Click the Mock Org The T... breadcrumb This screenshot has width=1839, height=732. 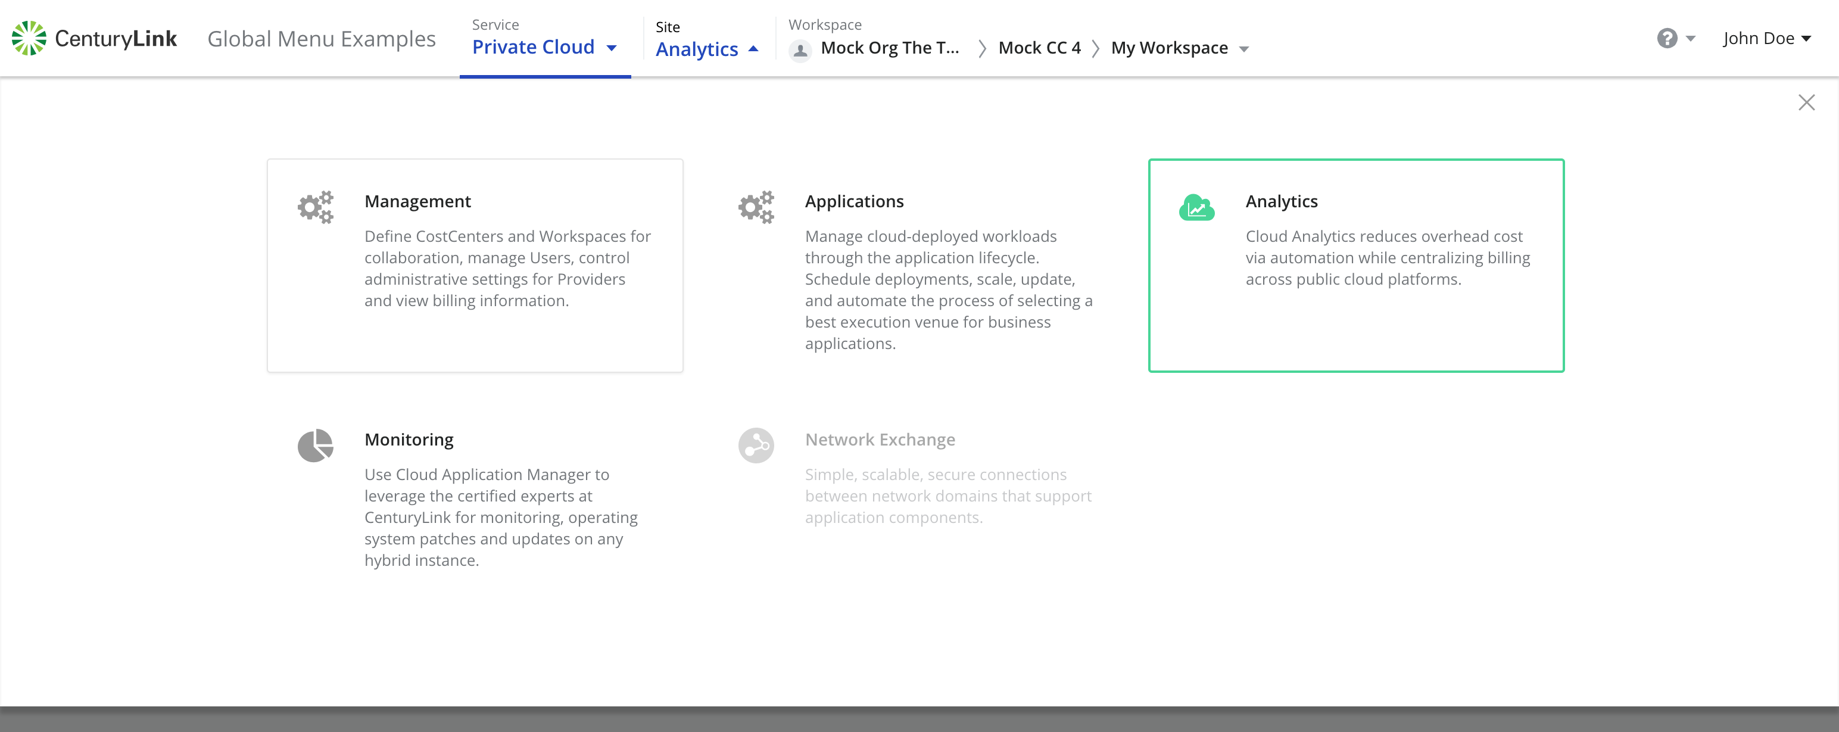[890, 48]
